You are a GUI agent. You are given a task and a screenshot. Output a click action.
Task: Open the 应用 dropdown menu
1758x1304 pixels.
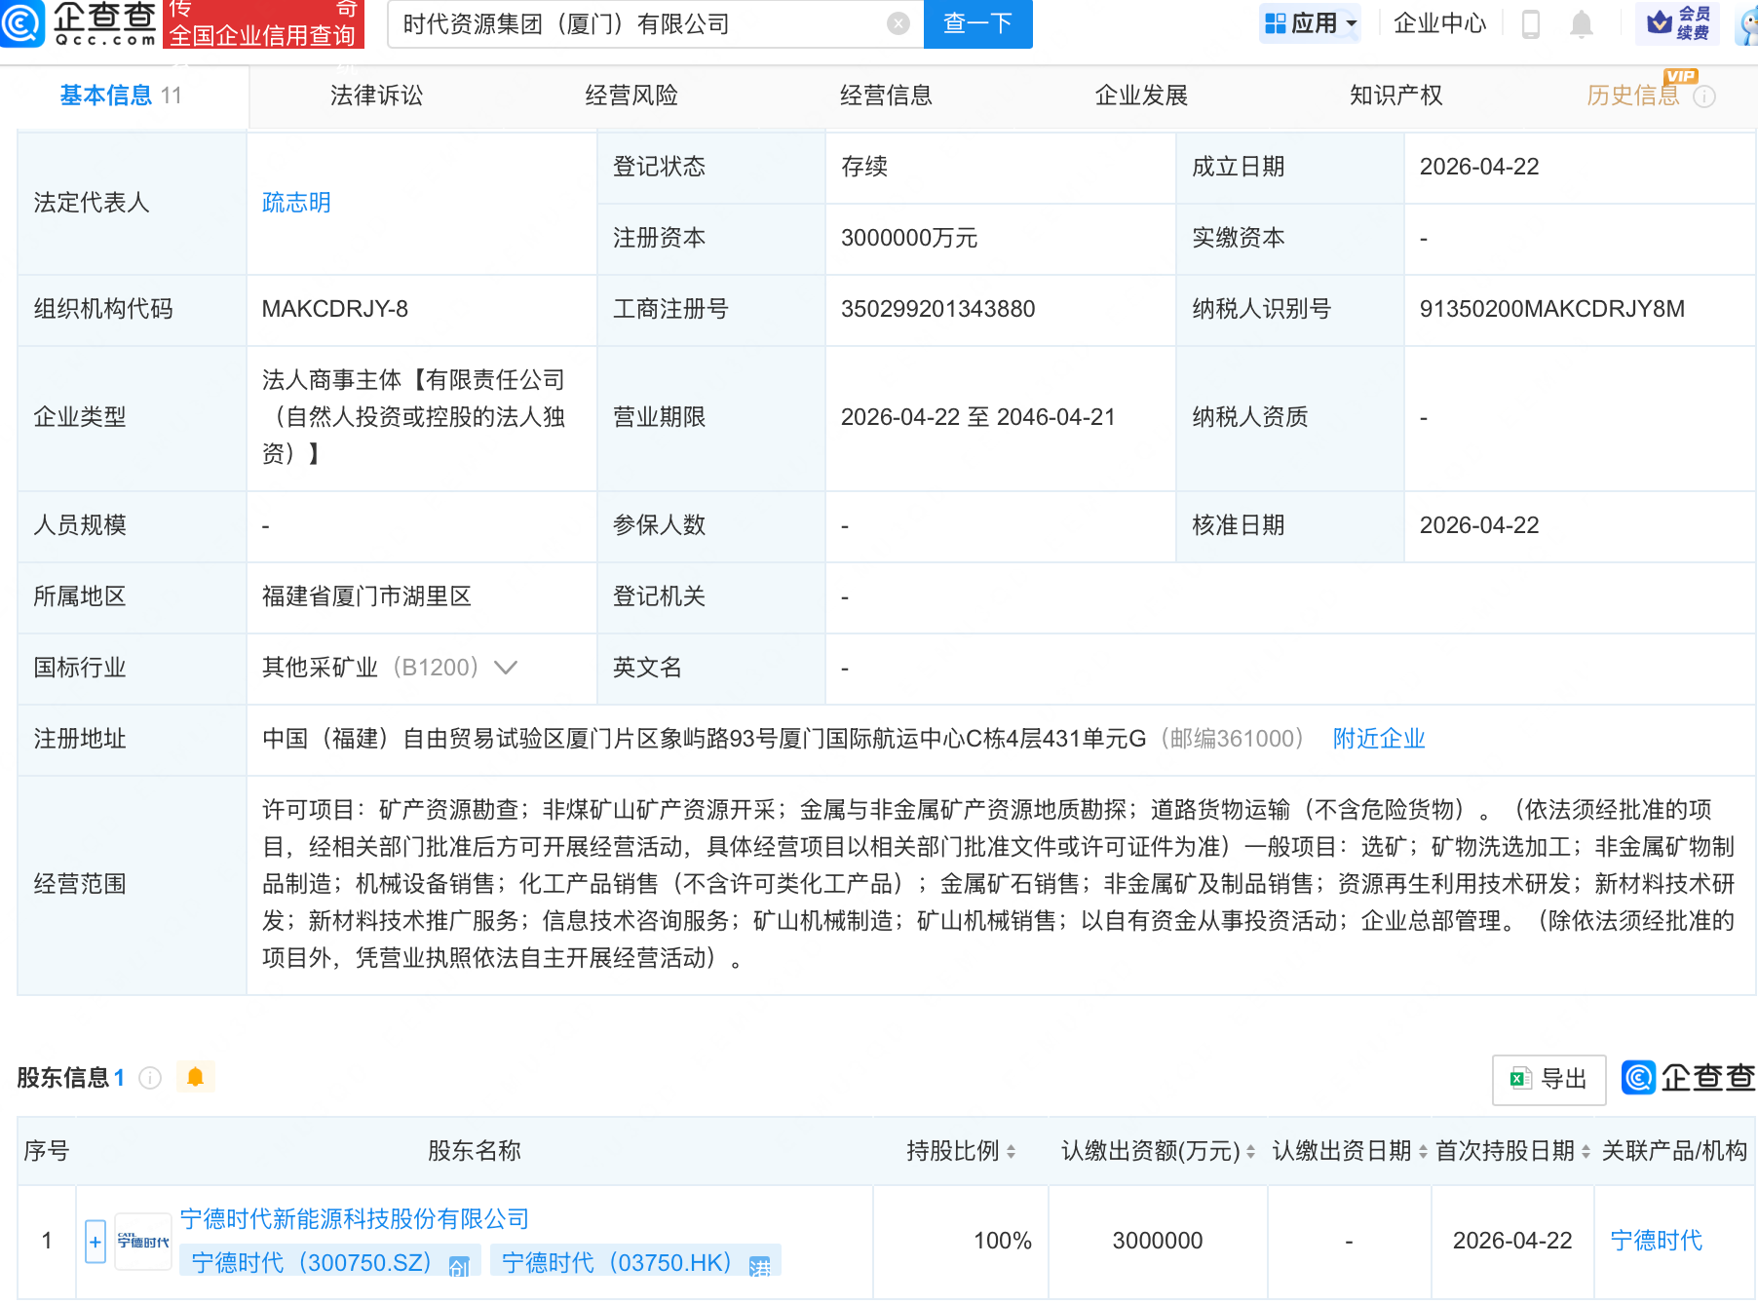[1310, 23]
